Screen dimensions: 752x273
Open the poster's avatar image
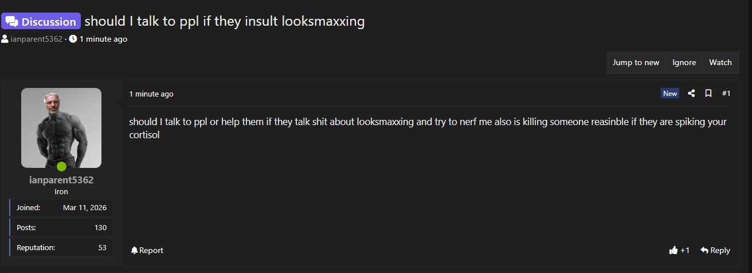coord(61,127)
